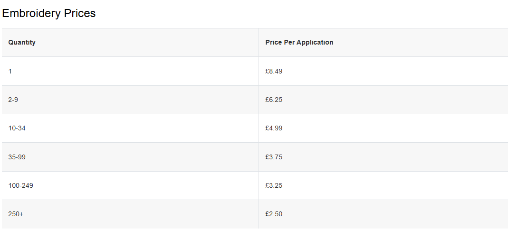Select the 250+ quantity cell
508x229 pixels.
pyautogui.click(x=16, y=214)
